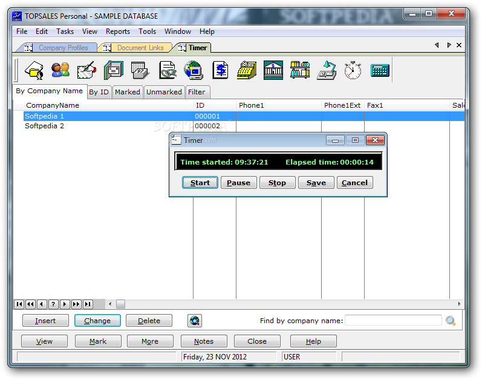Click Save in the Timer dialog
The image size is (482, 380).
(316, 183)
